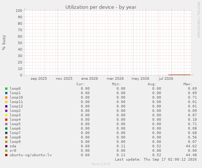The width and height of the screenshot is (202, 168).
Task: Click the 'may 2026' x-axis label
Action: [140, 79]
